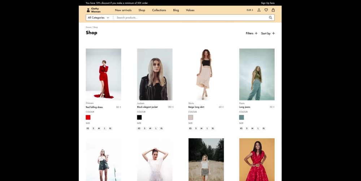361x181 pixels.
Task: Open the Values menu item
Action: (190, 10)
